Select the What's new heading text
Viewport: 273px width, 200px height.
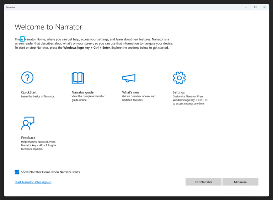point(131,92)
